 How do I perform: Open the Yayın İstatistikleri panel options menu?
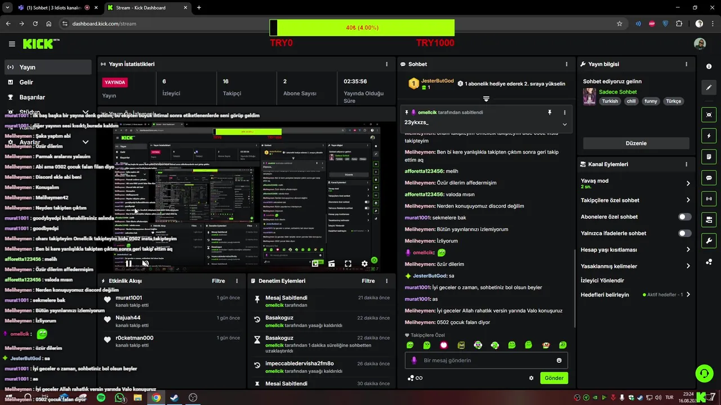386,64
